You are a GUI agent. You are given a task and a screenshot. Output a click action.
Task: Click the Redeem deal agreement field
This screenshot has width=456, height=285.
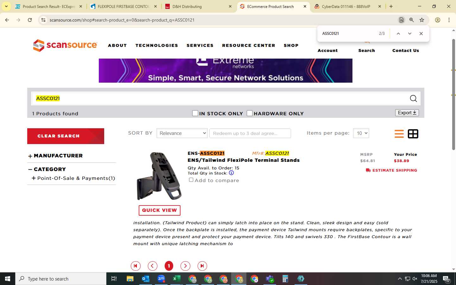(x=250, y=133)
